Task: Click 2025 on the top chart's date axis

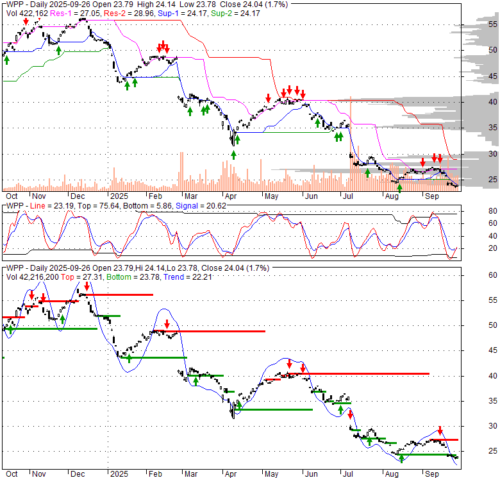Action: click(119, 196)
